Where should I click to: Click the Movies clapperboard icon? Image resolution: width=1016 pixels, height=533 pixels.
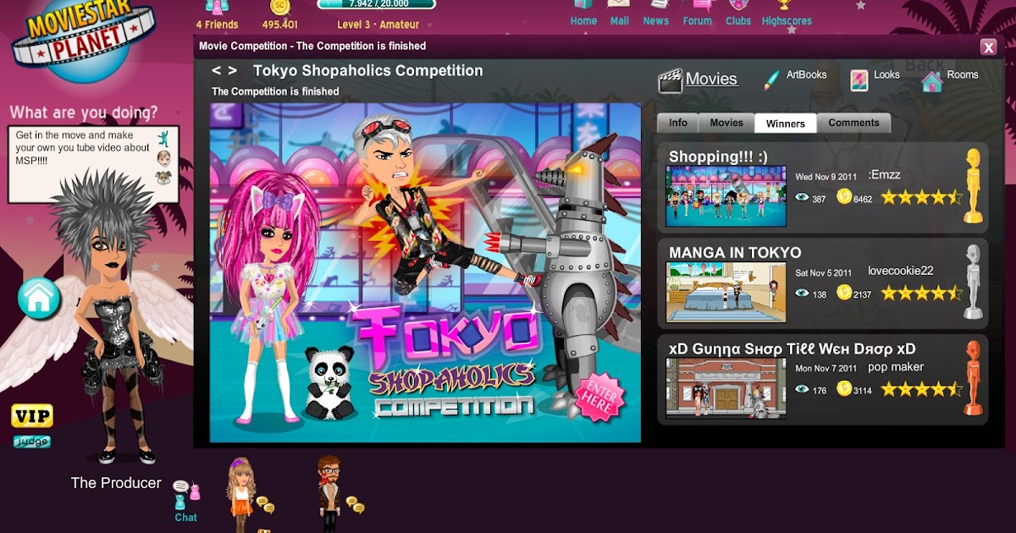670,80
